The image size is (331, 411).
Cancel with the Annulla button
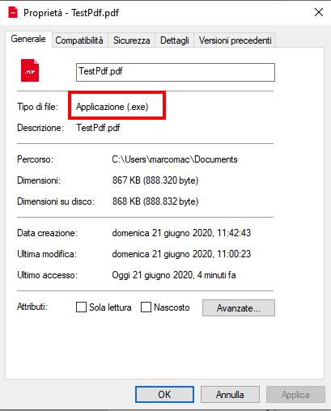point(230,395)
